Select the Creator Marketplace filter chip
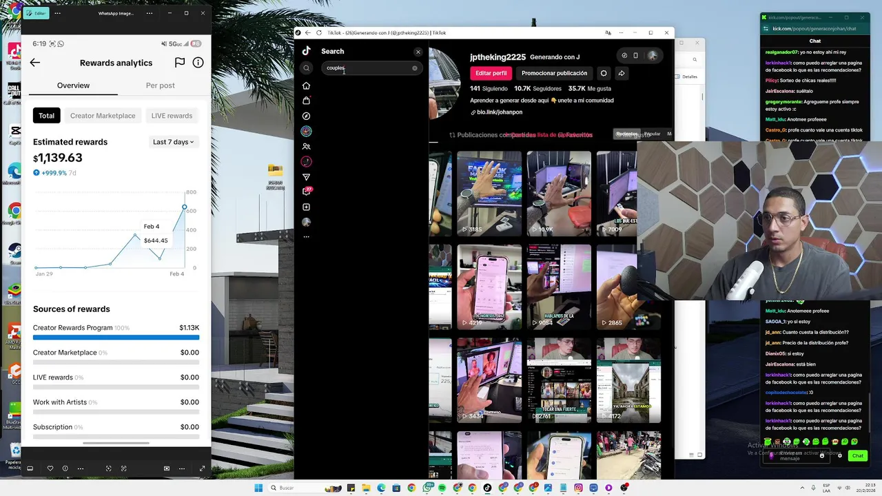This screenshot has width=882, height=496. tap(103, 116)
